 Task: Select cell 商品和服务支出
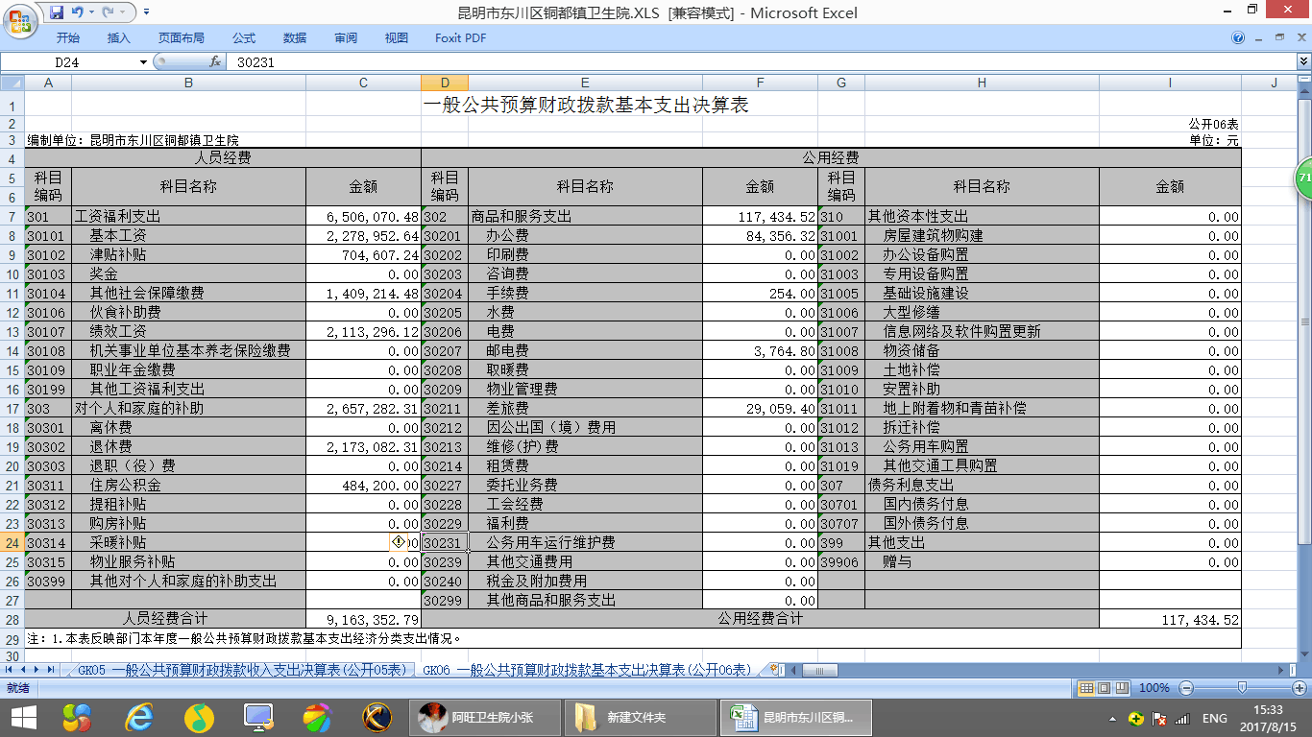[x=585, y=217]
